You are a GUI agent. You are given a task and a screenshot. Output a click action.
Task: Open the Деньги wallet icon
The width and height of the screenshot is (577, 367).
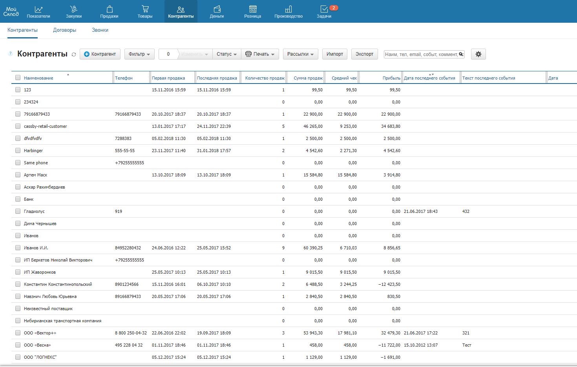pyautogui.click(x=217, y=9)
